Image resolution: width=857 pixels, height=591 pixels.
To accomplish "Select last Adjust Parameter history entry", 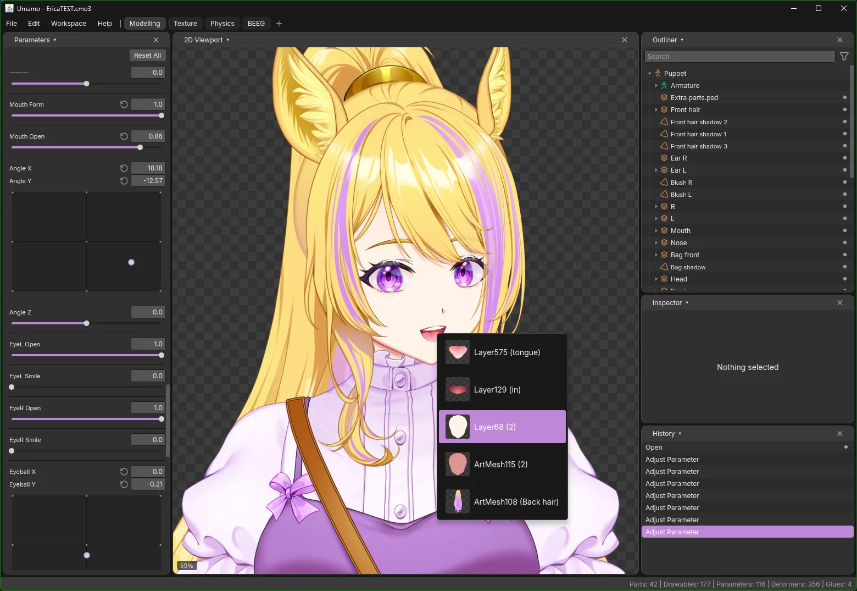I will tap(748, 532).
